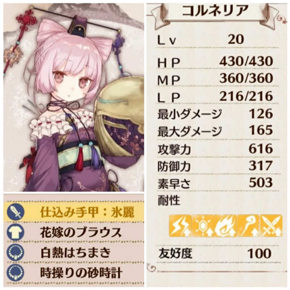
Task: Click the 耐性 resistance label
Action: [x=169, y=201]
